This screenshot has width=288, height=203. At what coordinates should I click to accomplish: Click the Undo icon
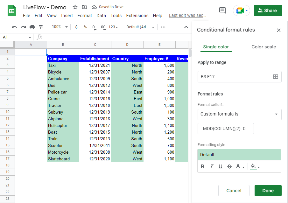[15, 27]
